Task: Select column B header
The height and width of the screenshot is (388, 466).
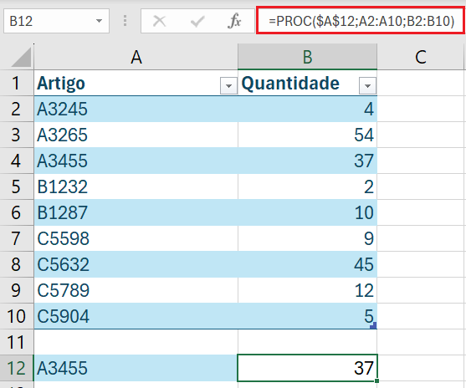Action: coord(308,57)
